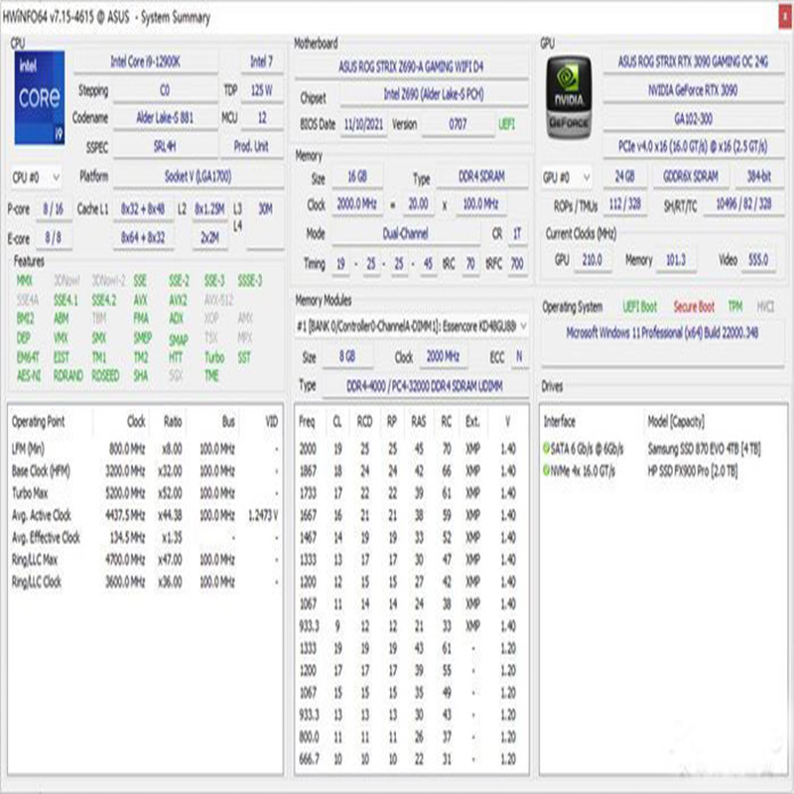Open the CPU #0 selector dropdown
The image size is (794, 794).
coord(38,177)
